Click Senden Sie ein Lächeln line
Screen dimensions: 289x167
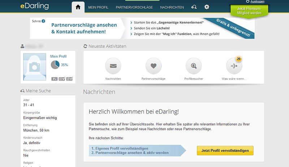(152, 28)
